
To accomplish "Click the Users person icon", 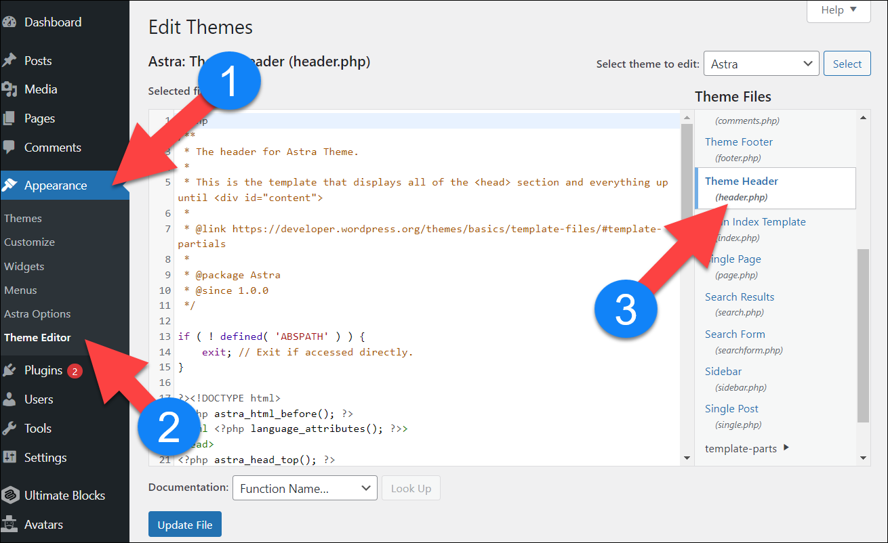I will [x=9, y=399].
